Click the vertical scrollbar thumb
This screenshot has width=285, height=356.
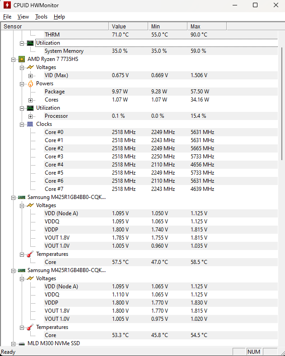pos(281,103)
